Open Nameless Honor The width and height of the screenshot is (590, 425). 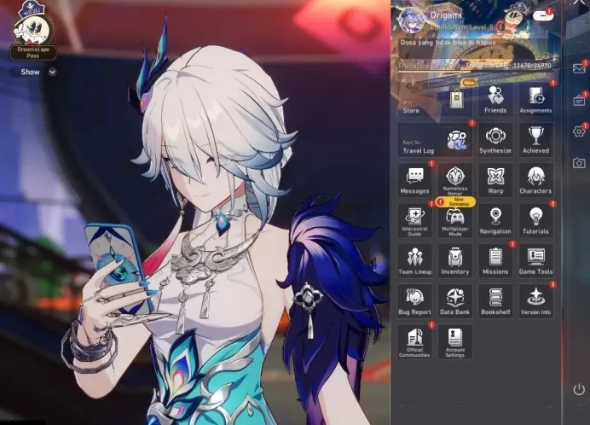pyautogui.click(x=455, y=180)
